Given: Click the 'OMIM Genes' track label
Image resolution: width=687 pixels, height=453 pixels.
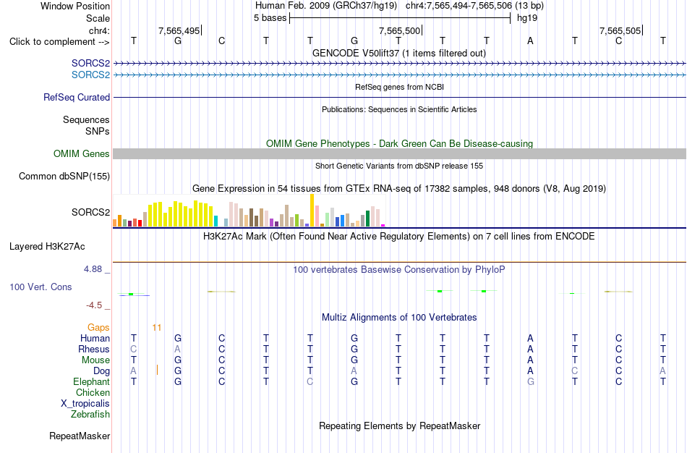Looking at the screenshot, I should click(x=82, y=153).
